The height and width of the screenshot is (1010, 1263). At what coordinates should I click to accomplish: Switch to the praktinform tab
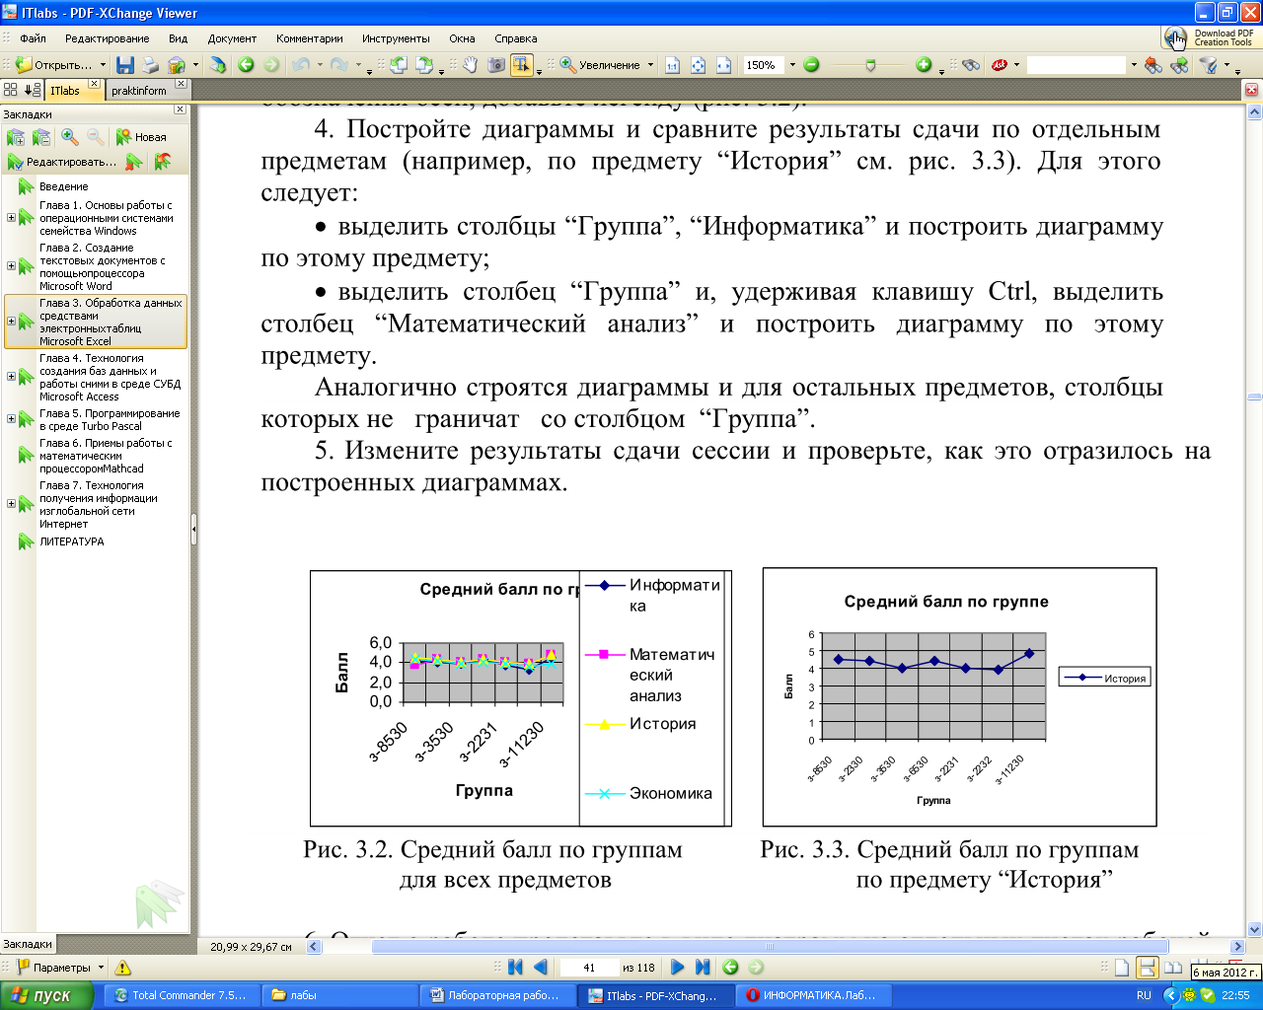[139, 91]
